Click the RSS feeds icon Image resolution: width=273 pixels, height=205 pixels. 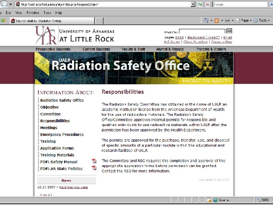(x=217, y=20)
